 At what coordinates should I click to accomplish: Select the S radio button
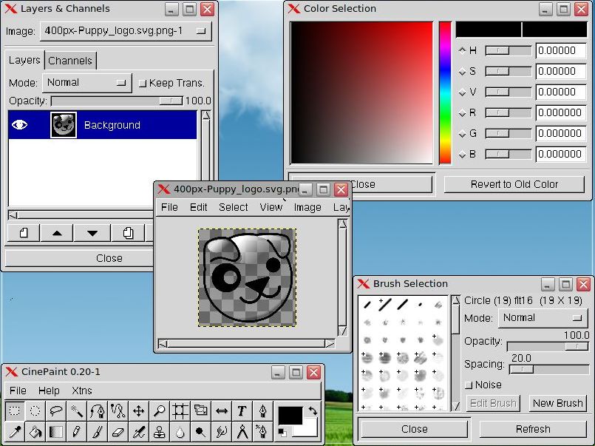[462, 71]
